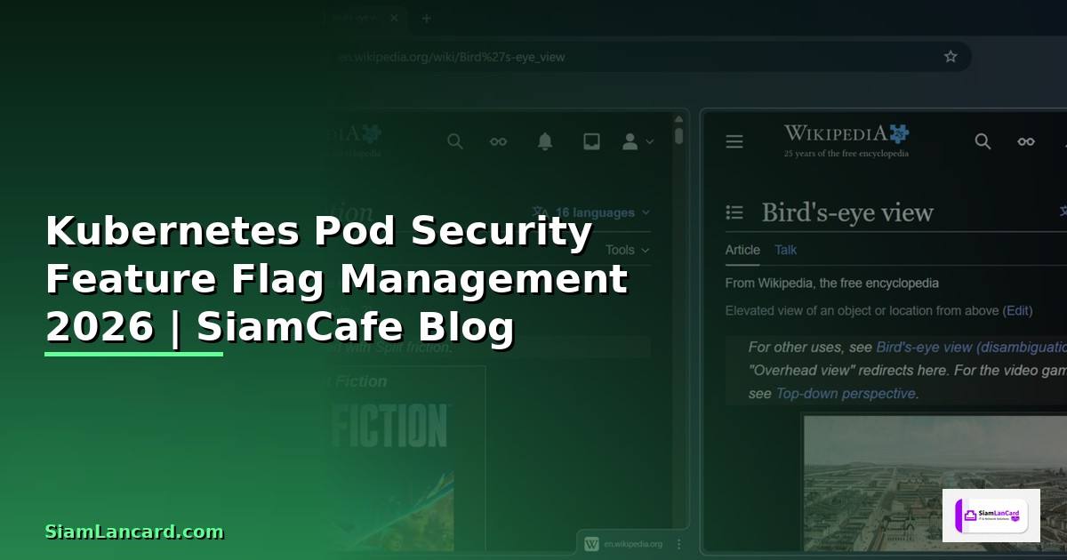Screen dimensions: 1067x560
Task: Open appearance glasses icon in left pane
Action: pos(499,141)
